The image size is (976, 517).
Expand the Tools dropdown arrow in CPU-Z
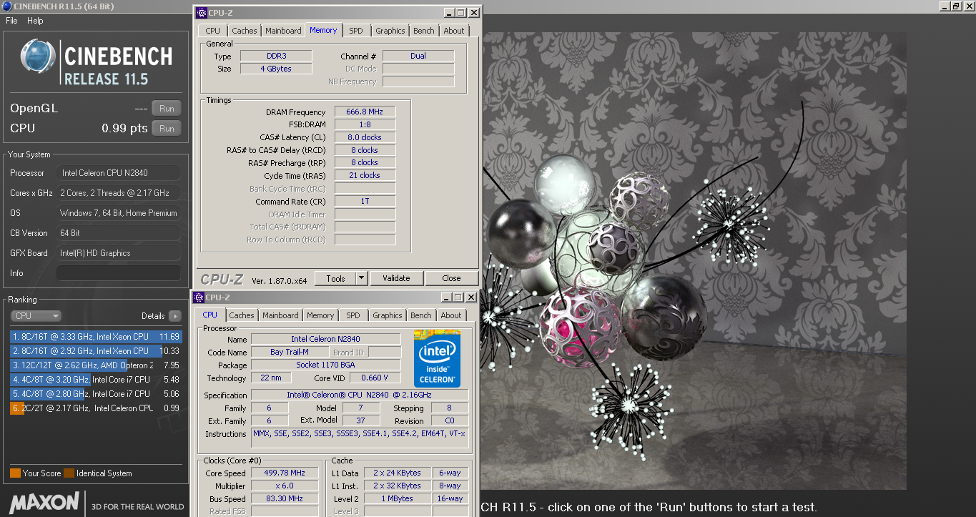[x=362, y=279]
